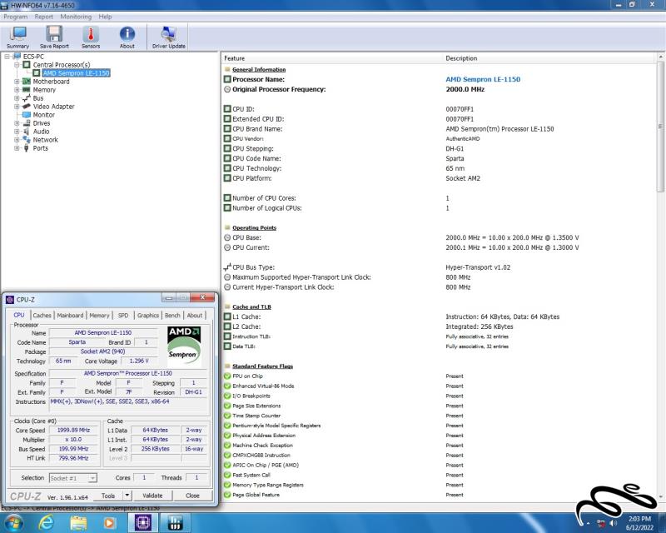Select the Video Adapter tree icon
Screen dimensions: 666x533
pyautogui.click(x=27, y=107)
